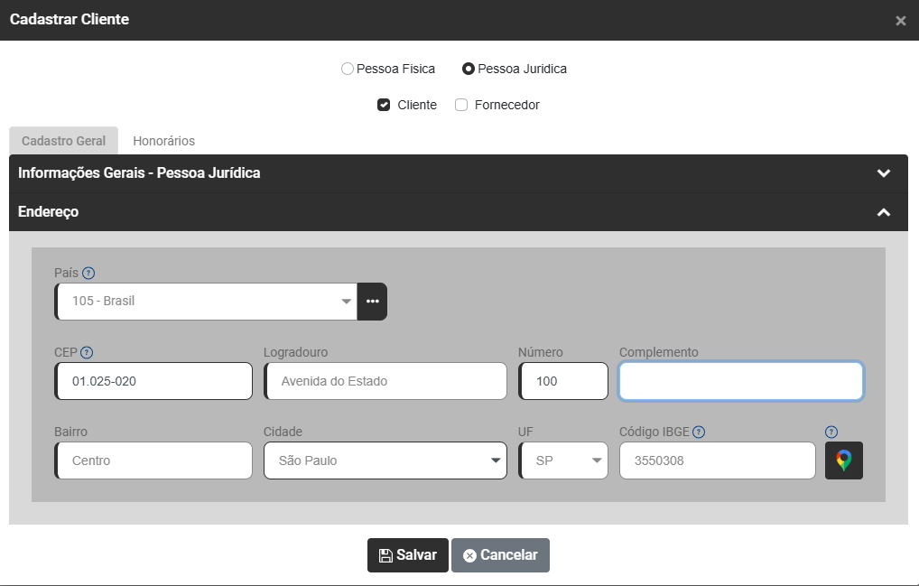Click the ellipsis button beside País
The width and height of the screenshot is (919, 586).
coord(372,302)
